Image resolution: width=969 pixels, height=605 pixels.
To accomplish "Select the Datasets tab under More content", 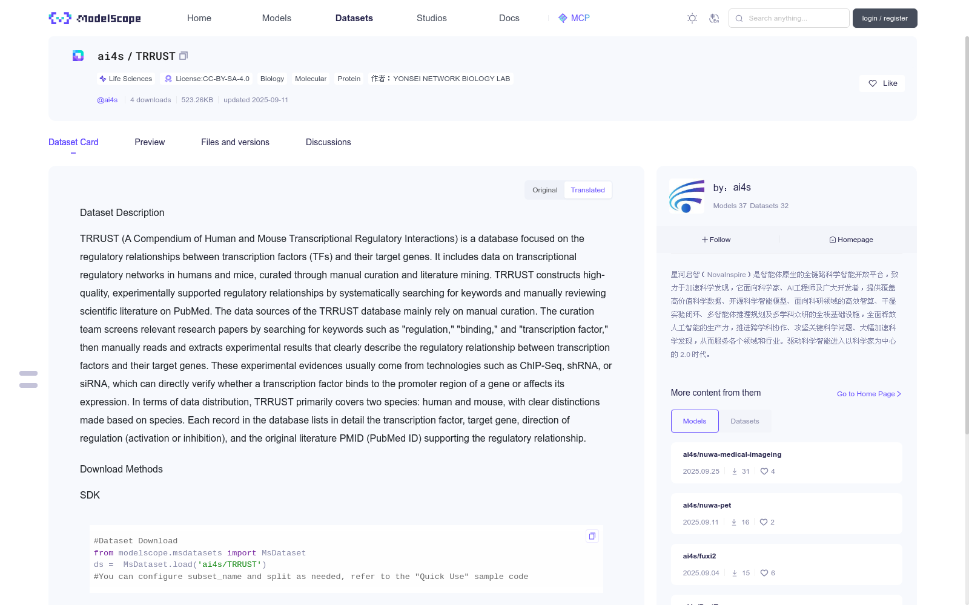I will (745, 421).
